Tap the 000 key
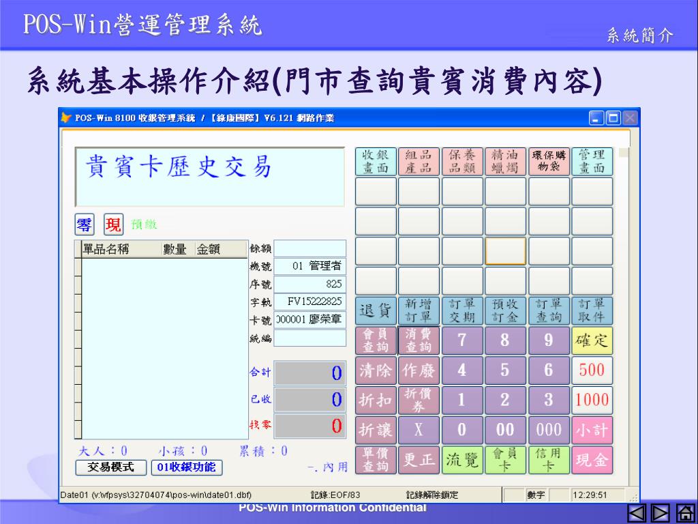 549,431
